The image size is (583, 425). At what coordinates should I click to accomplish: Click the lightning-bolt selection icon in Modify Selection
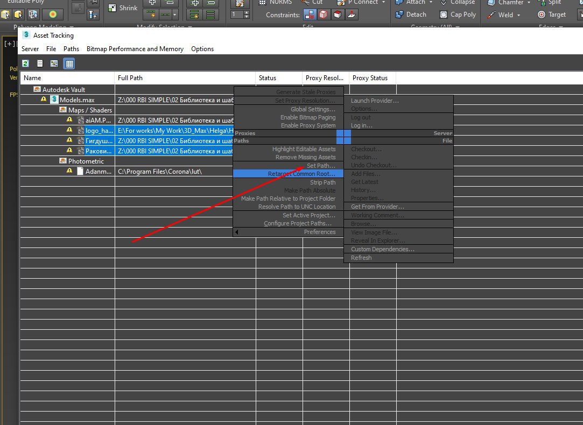pyautogui.click(x=151, y=15)
